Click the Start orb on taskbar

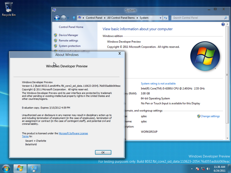pos(6,169)
